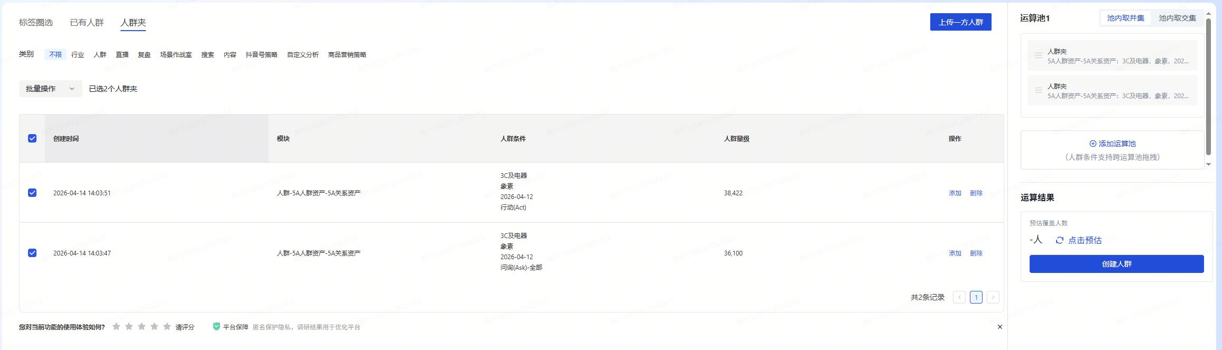Click 添加 for the 38,422 row
Screen dimensions: 1222x350
click(955, 193)
